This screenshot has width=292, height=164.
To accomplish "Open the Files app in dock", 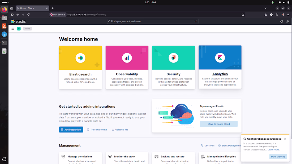I will [4, 18].
